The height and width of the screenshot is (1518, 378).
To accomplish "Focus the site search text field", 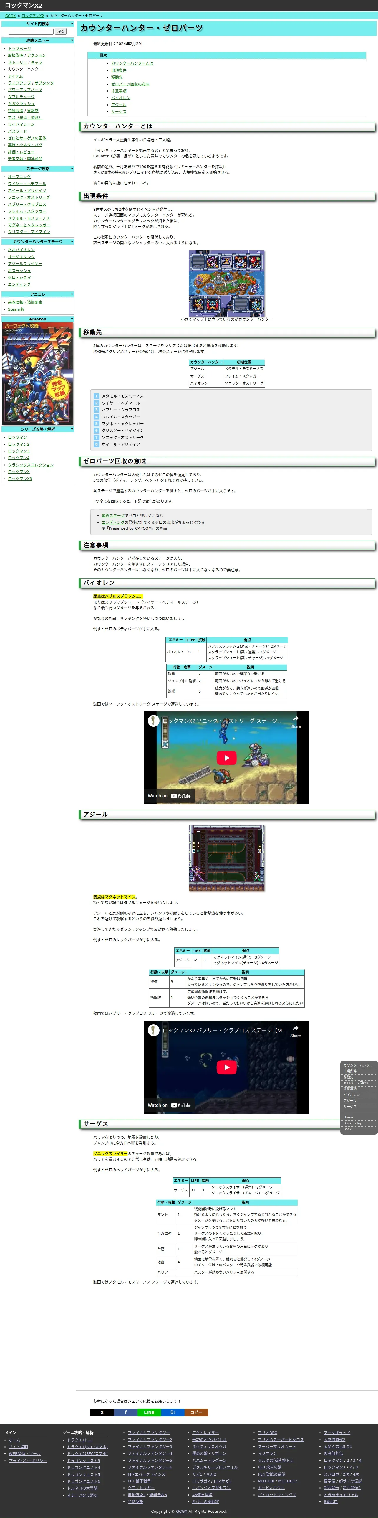I will tap(31, 32).
